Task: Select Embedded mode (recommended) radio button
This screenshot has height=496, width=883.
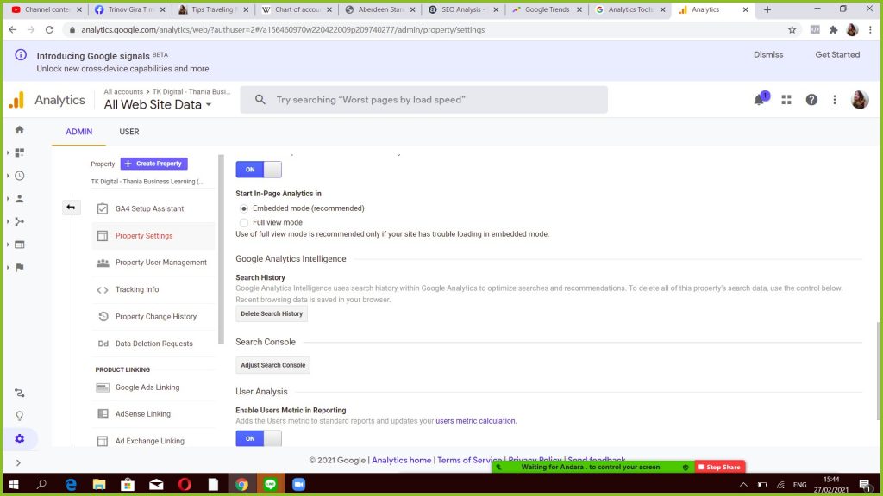Action: coord(244,208)
